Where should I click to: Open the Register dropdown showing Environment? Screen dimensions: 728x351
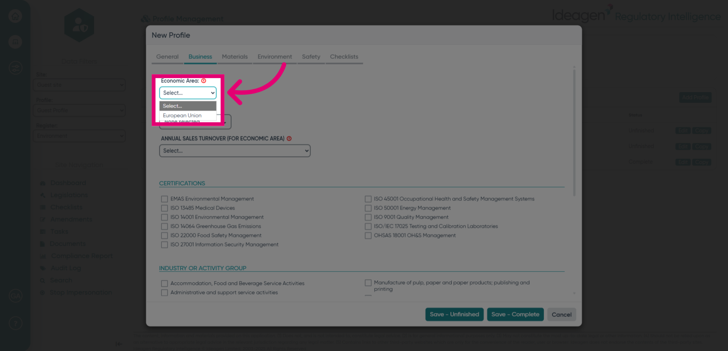click(79, 136)
